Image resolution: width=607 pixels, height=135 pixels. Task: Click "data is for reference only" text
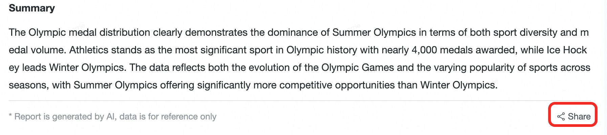[x=168, y=117]
